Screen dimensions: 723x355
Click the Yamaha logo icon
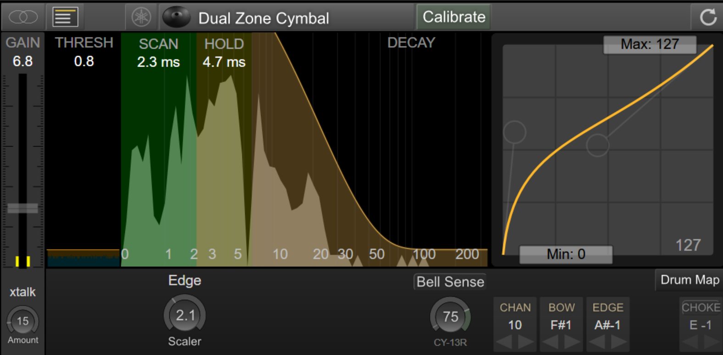click(141, 17)
